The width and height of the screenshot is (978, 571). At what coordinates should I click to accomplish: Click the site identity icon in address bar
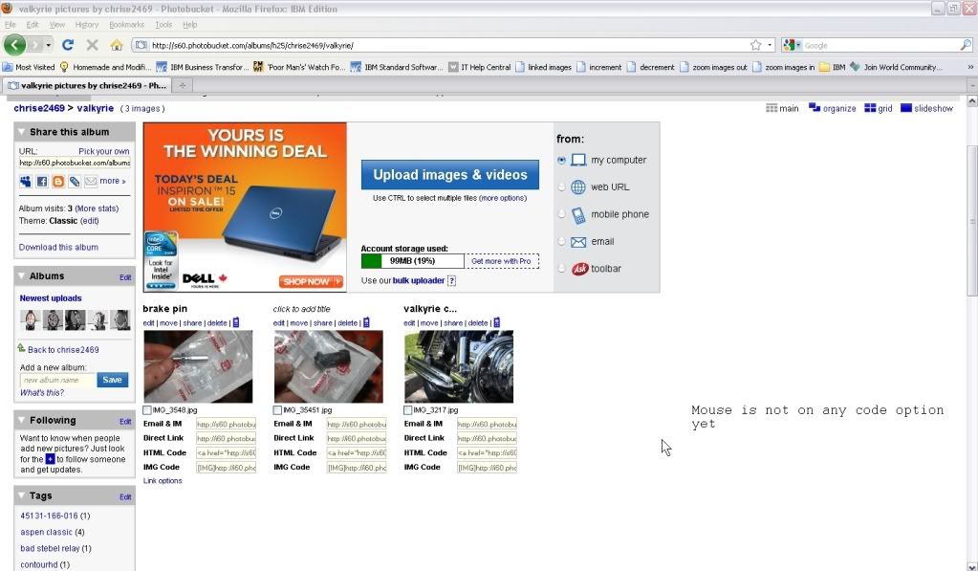141,45
